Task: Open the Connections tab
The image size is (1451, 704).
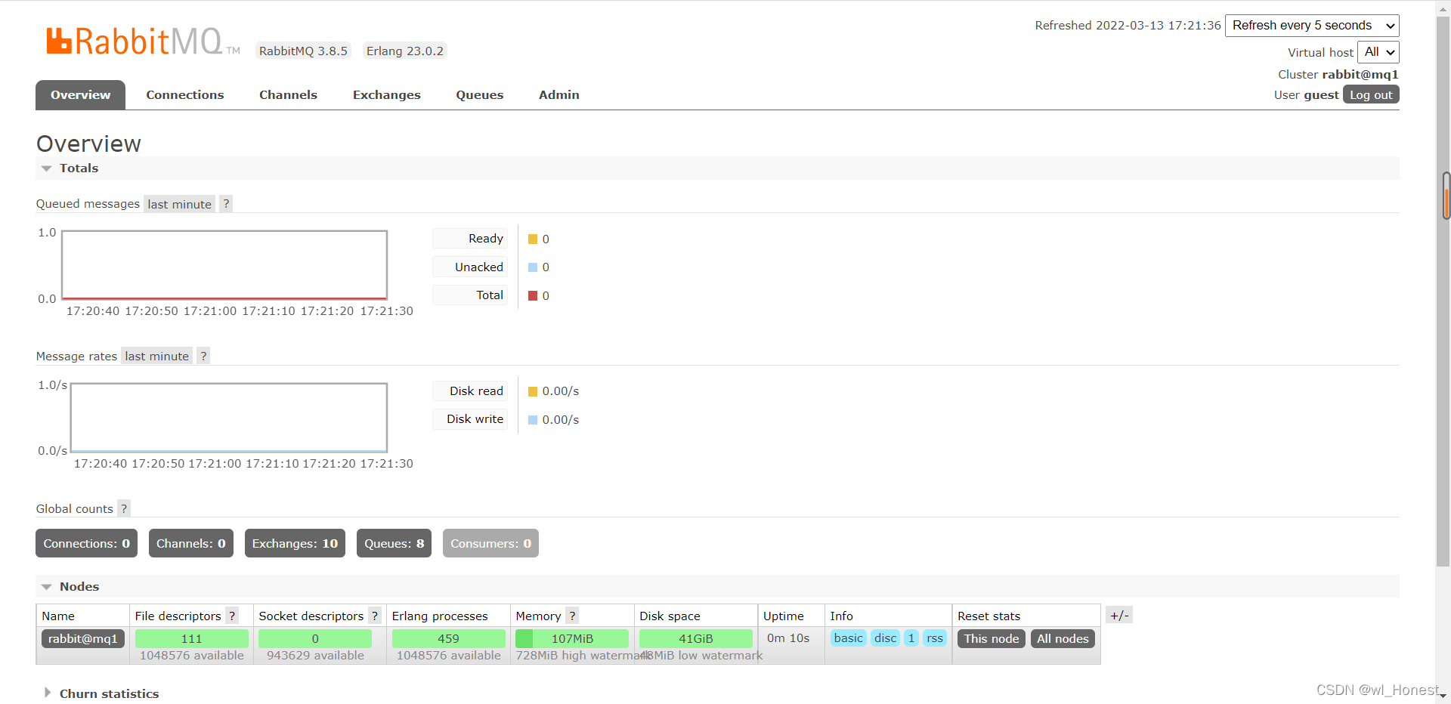Action: click(185, 94)
